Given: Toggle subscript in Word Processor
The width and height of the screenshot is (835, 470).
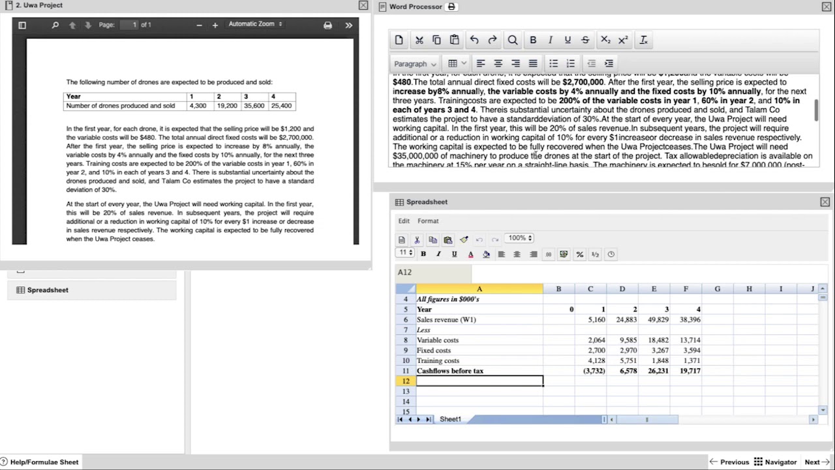Looking at the screenshot, I should tap(605, 40).
